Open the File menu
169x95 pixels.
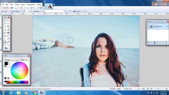[x=3, y=4]
